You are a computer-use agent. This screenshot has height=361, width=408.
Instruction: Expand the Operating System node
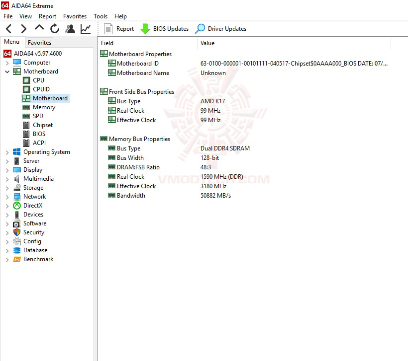(x=7, y=152)
